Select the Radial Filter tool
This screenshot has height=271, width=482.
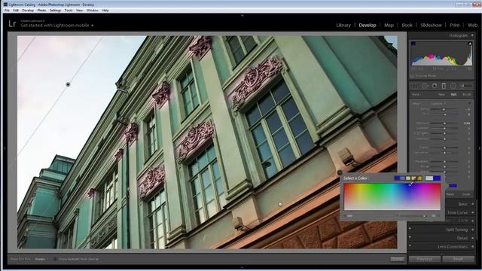(453, 86)
